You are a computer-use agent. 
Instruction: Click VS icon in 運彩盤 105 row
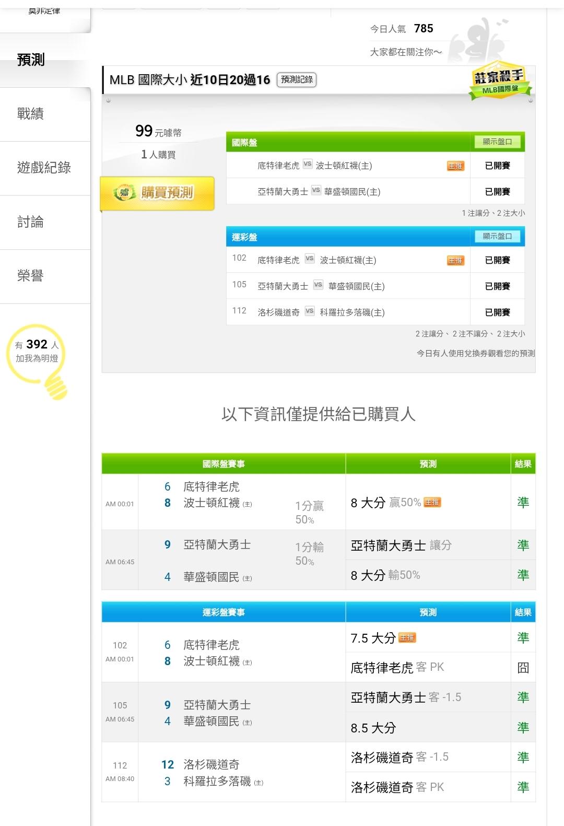tap(318, 285)
